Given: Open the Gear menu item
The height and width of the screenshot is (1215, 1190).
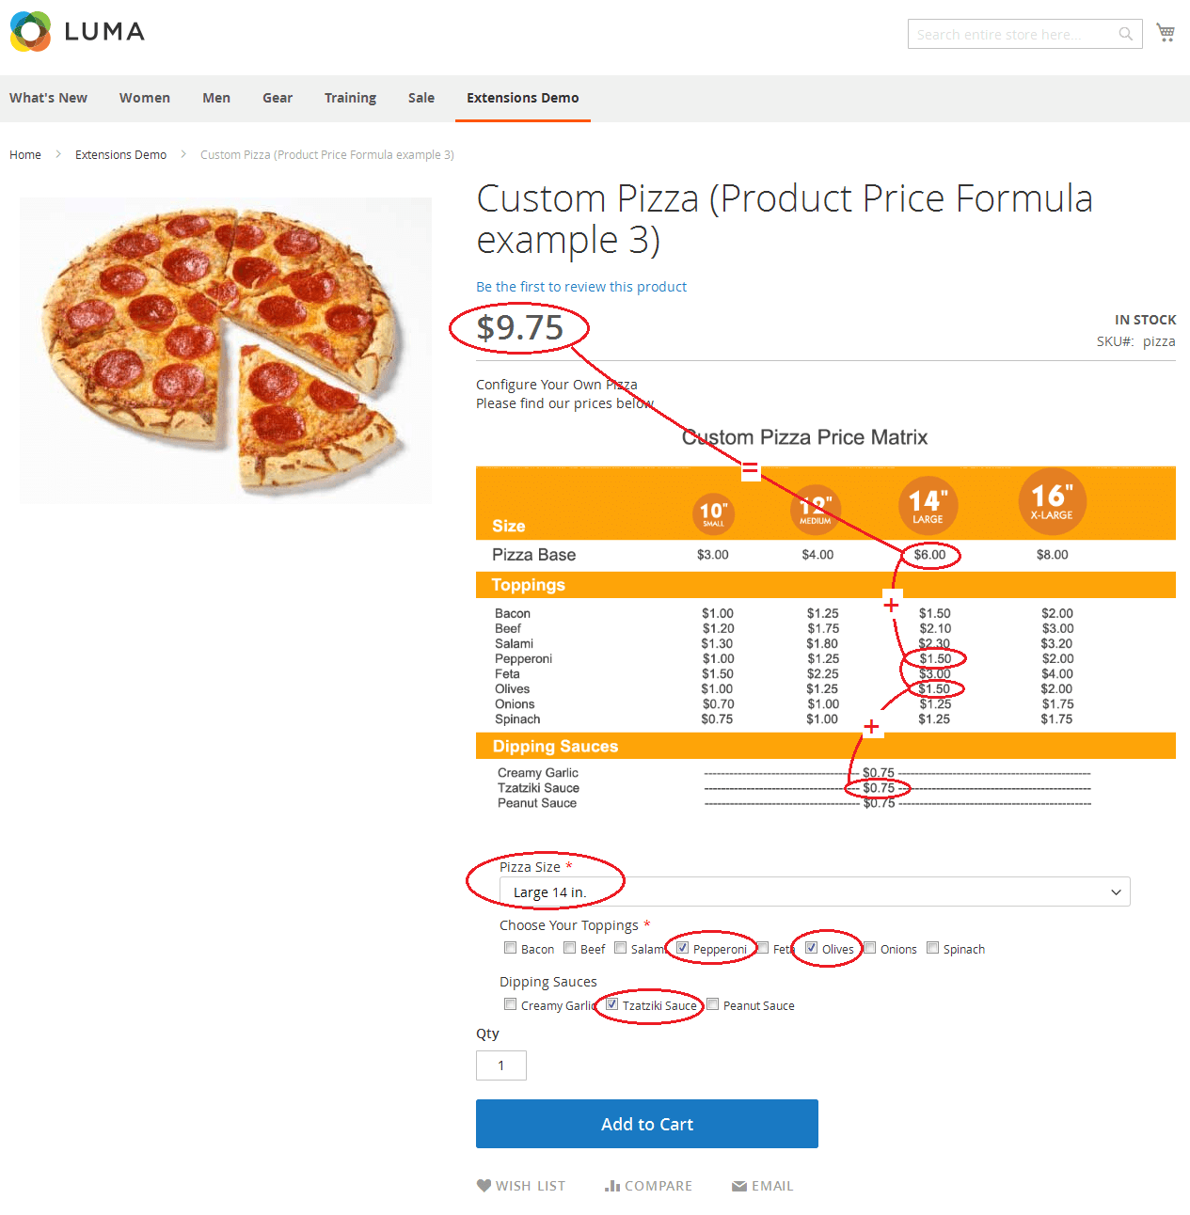Looking at the screenshot, I should pyautogui.click(x=278, y=98).
